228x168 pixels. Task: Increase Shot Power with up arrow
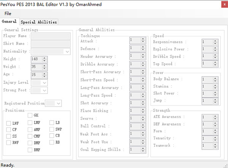(x=215, y=92)
